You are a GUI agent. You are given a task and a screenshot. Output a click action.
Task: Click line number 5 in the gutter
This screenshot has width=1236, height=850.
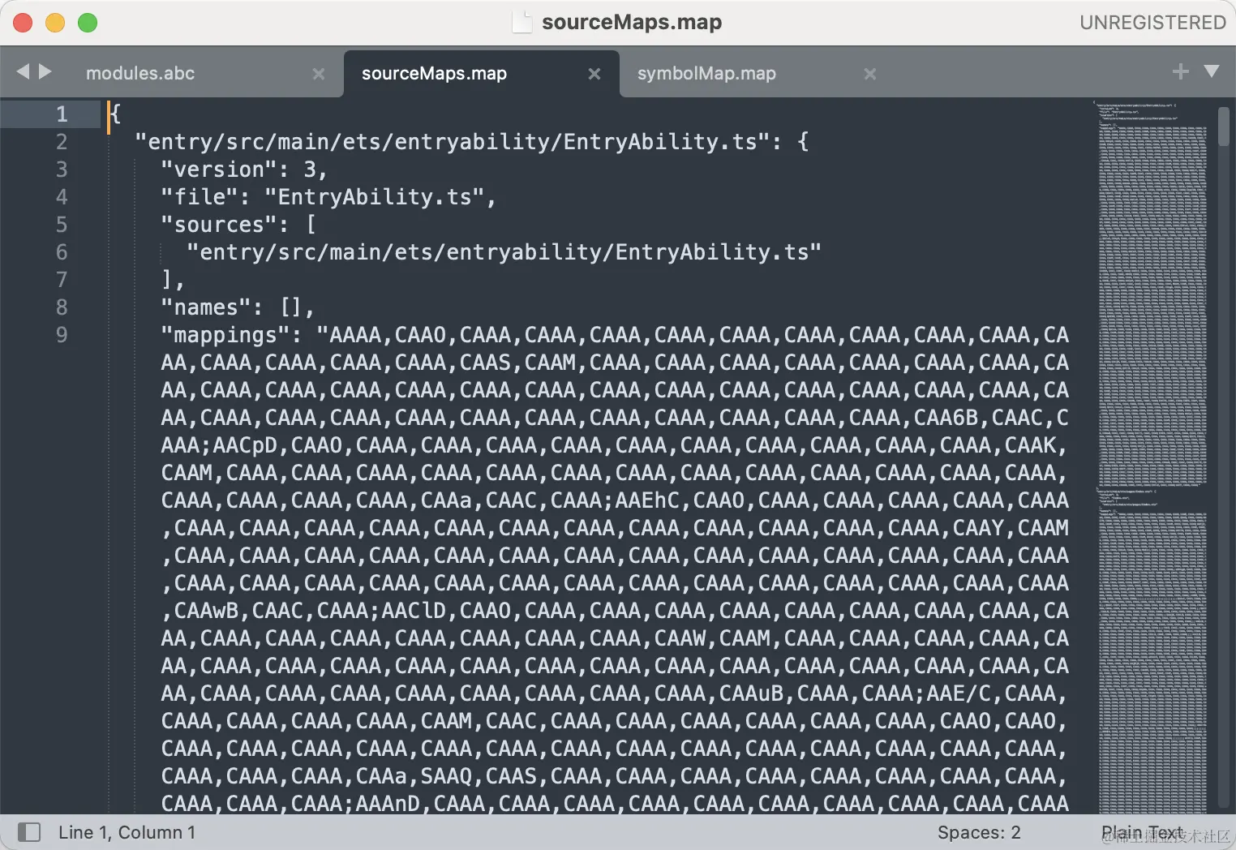[62, 225]
